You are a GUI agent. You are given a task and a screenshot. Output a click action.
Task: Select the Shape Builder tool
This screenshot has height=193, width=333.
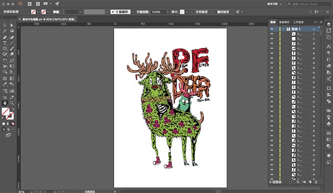click(5, 72)
